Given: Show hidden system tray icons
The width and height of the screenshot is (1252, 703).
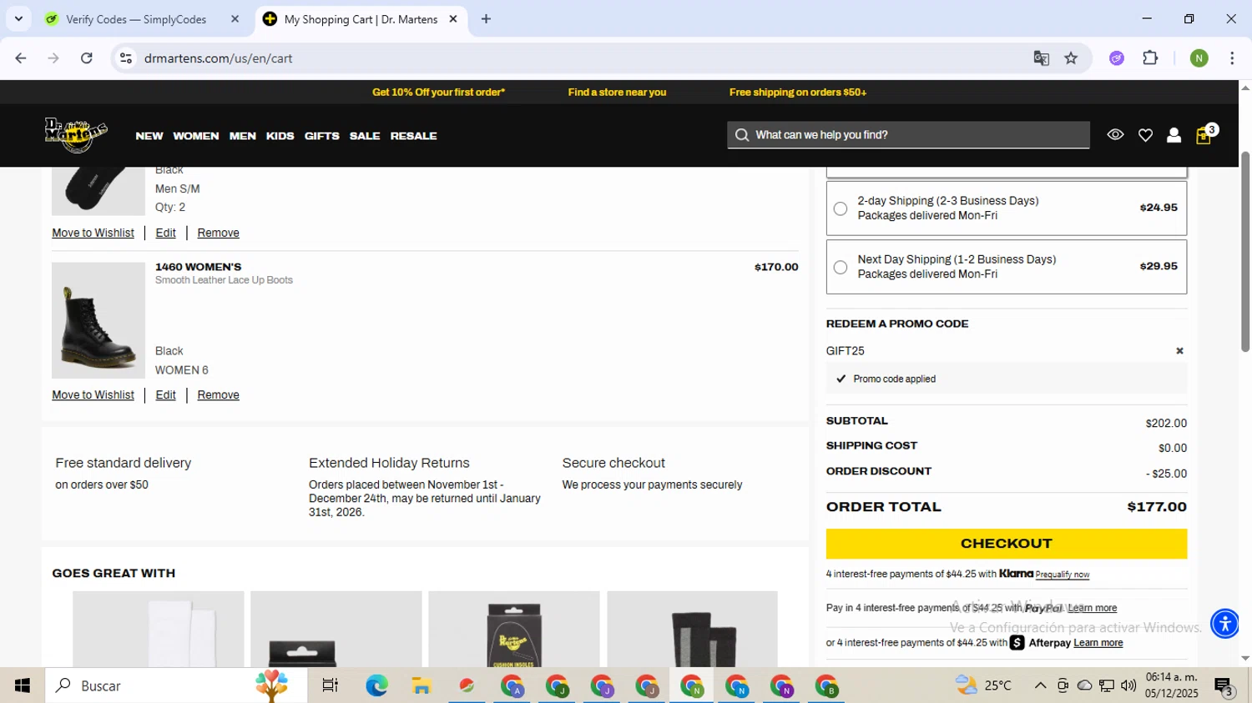Looking at the screenshot, I should tap(1040, 685).
